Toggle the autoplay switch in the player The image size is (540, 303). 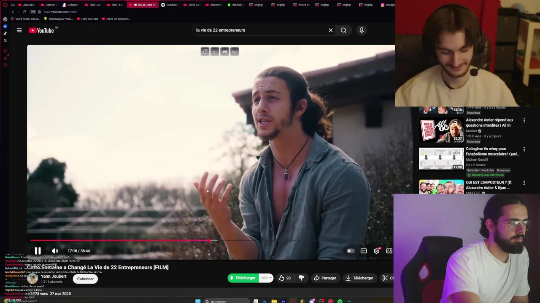[350, 251]
